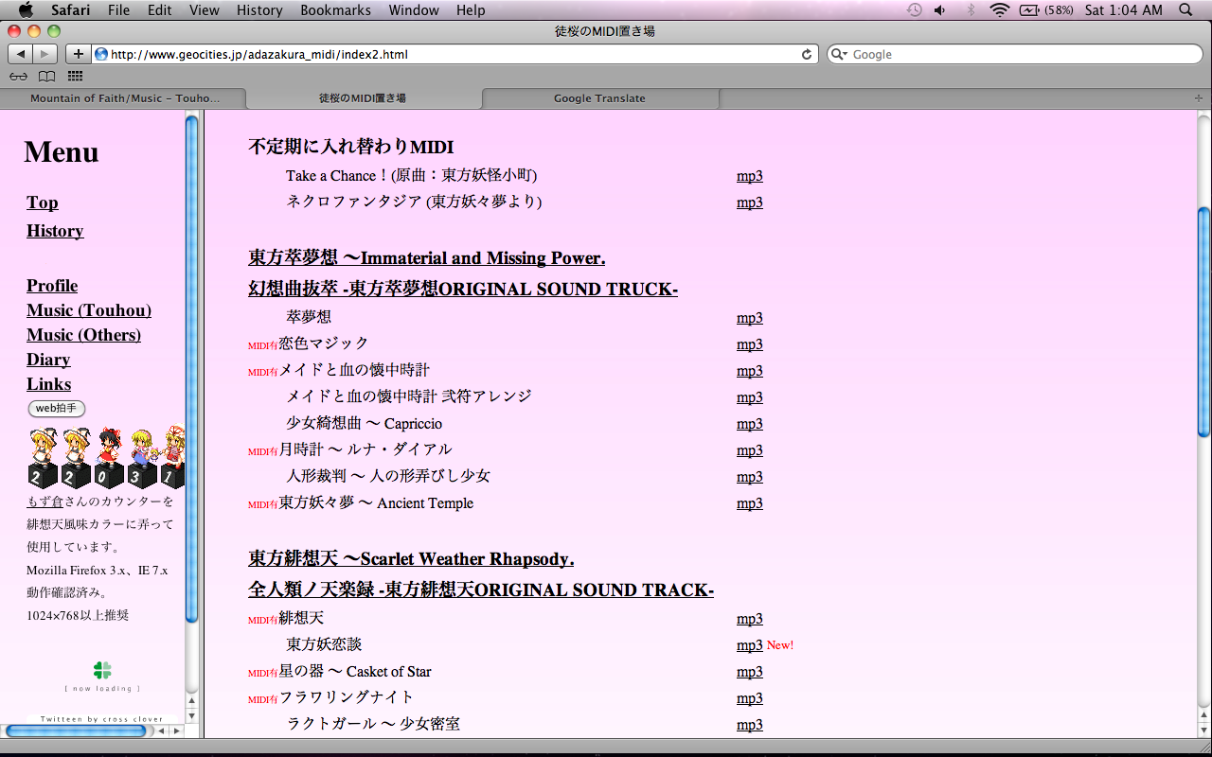Click the volume speaker menu bar icon
This screenshot has height=757, width=1212.
pos(939,10)
